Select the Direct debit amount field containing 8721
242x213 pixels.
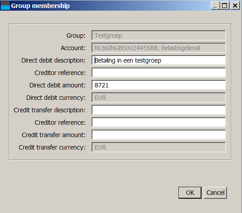[159, 85]
